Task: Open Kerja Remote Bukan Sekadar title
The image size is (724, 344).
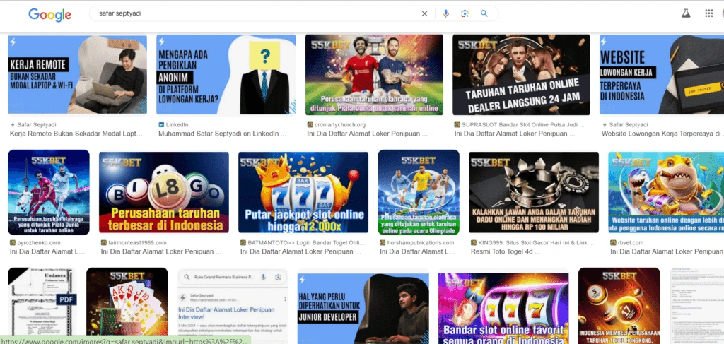Action: [x=76, y=134]
